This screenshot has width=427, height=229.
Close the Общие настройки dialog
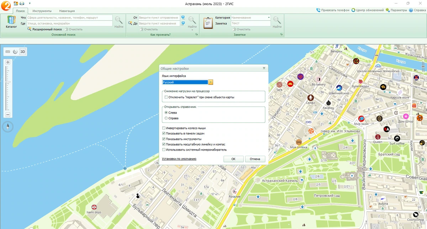(x=264, y=68)
